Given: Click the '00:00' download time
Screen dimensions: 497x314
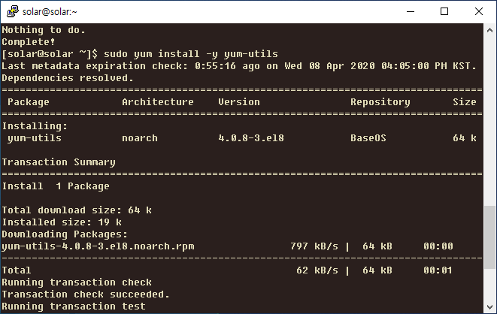Looking at the screenshot, I should coord(438,246).
